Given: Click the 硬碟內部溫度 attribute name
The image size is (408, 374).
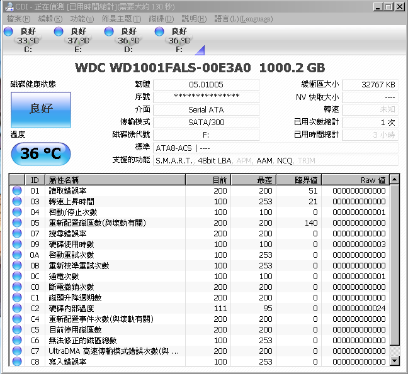Looking at the screenshot, I should pos(71,308).
